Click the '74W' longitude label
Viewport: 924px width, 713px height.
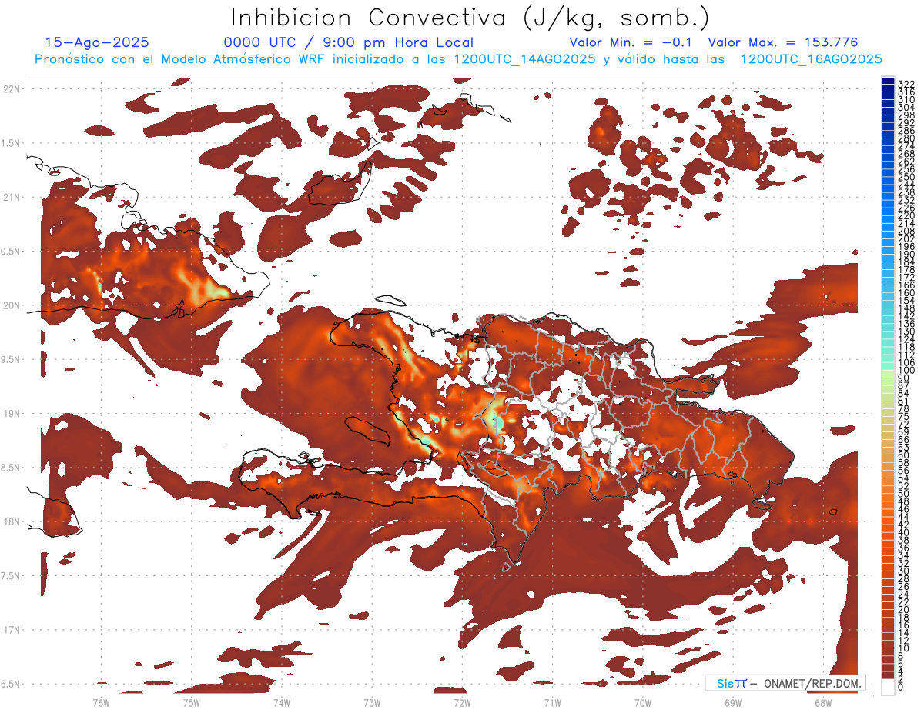click(281, 702)
